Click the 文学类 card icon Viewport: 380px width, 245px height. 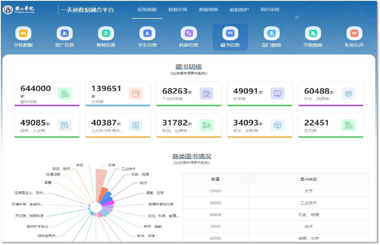tap(136, 94)
